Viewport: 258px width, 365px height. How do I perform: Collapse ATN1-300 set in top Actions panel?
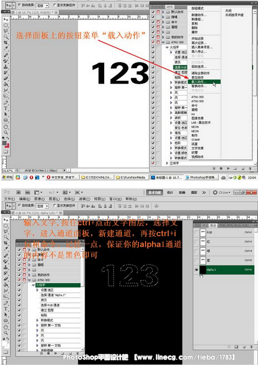(x=163, y=42)
